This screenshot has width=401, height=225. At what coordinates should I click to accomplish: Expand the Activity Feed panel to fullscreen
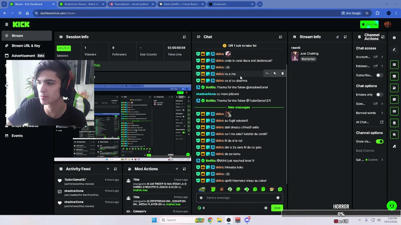pyautogui.click(x=115, y=169)
